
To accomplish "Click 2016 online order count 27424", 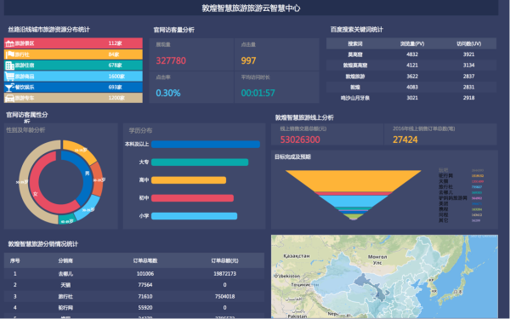I will point(405,140).
